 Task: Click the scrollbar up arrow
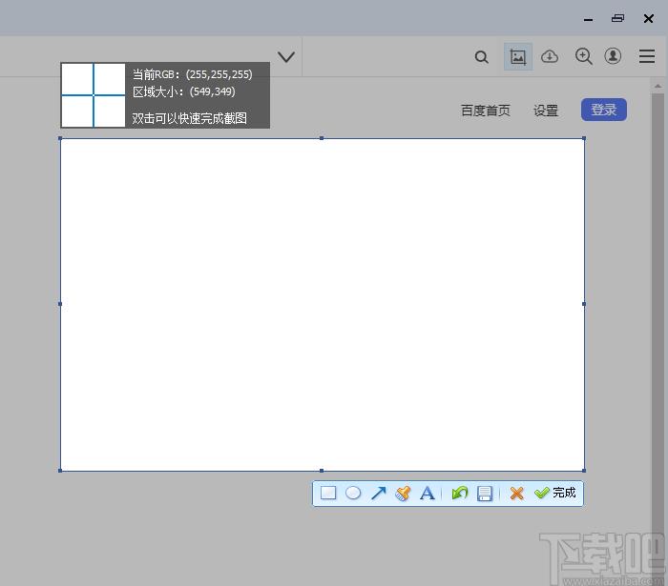coord(658,86)
